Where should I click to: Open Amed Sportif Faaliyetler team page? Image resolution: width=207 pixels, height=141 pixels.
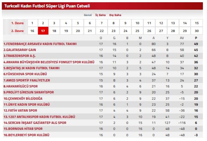(27, 80)
